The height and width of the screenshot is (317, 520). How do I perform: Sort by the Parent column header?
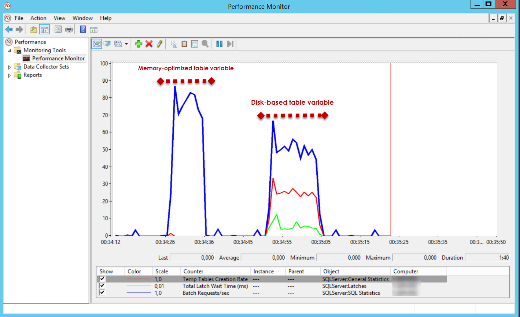pyautogui.click(x=303, y=271)
